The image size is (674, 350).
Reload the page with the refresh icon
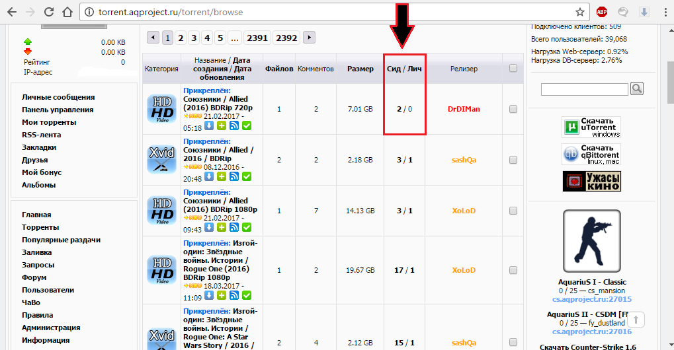point(49,12)
